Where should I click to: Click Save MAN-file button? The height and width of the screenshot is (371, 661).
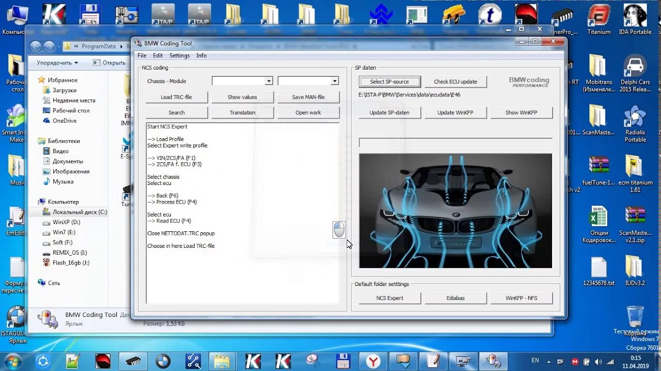pyautogui.click(x=308, y=97)
